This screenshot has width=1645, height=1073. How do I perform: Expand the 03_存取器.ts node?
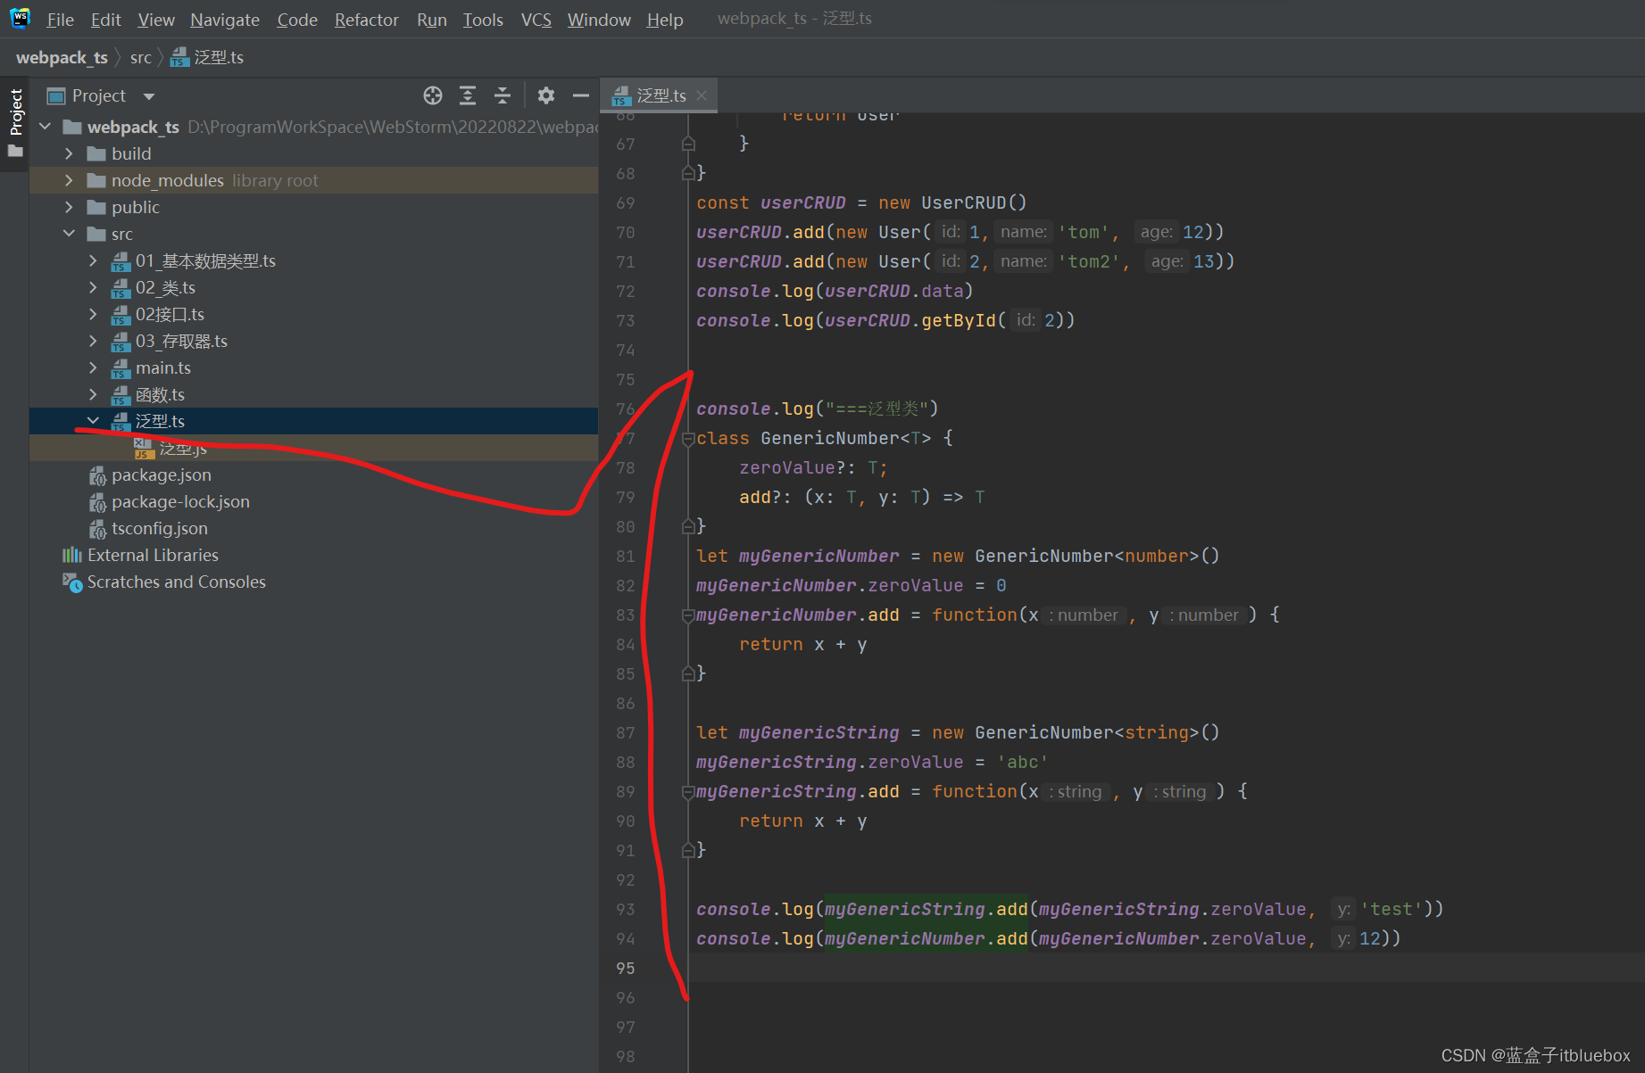click(x=94, y=341)
